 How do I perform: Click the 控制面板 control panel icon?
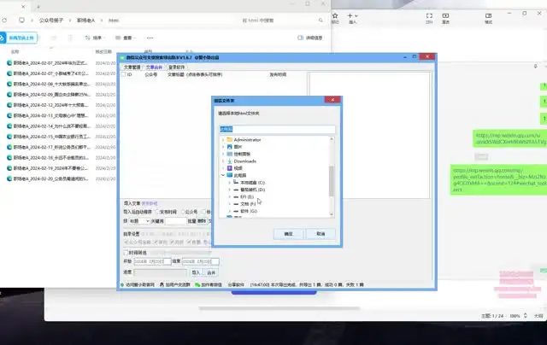coord(229,153)
